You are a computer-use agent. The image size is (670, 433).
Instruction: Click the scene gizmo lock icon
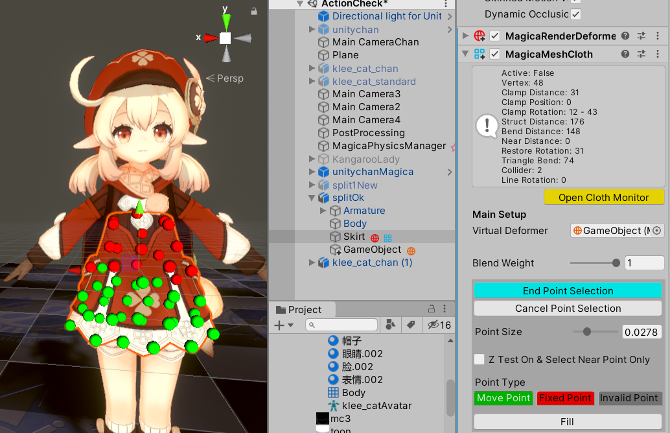point(254,12)
